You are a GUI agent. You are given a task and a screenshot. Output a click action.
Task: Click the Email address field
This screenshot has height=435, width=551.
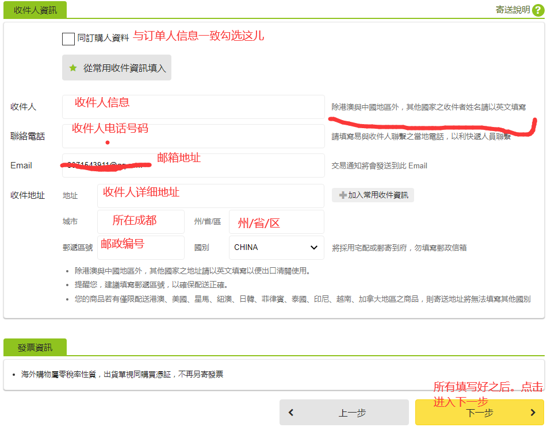click(193, 165)
